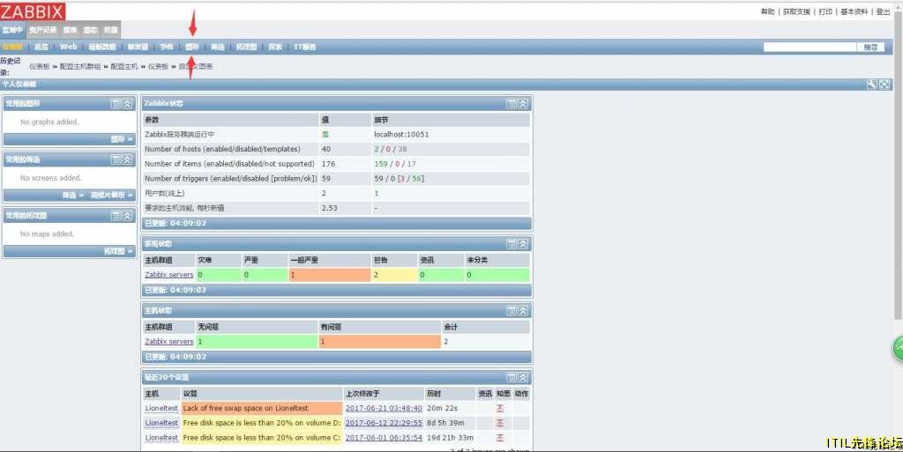Click 'Lack of free swap space on Lioneltest'

245,408
